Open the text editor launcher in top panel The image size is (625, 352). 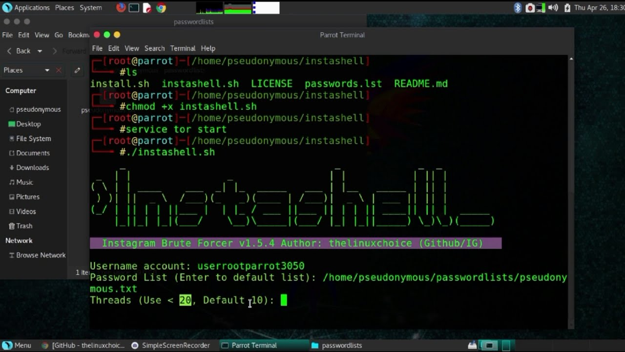[x=147, y=8]
